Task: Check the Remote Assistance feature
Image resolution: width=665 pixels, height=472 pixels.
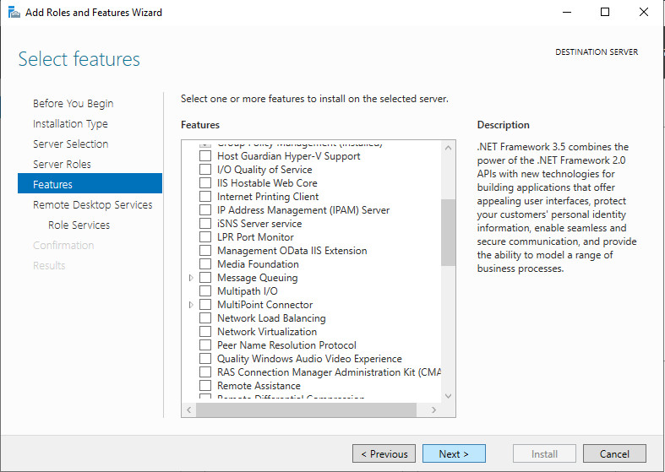Action: click(205, 386)
